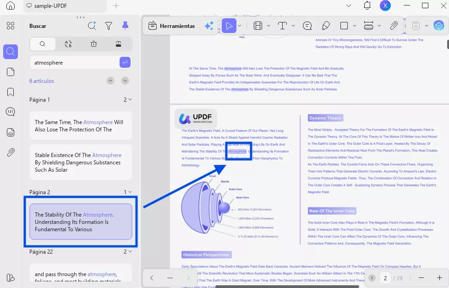
Task: Go to the previous page arrow
Action: 372,278
